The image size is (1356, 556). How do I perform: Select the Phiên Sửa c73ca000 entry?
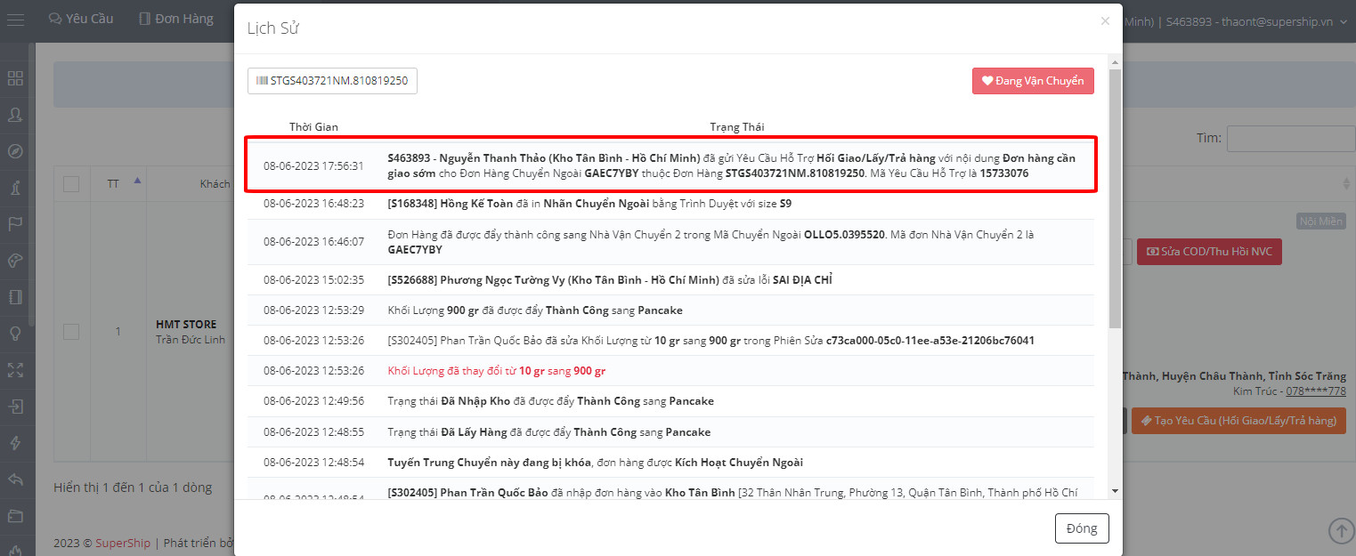pyautogui.click(x=670, y=341)
